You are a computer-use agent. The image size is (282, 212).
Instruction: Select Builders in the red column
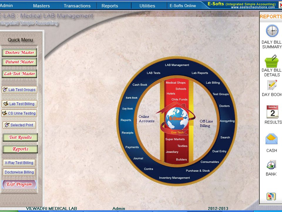pos(182,159)
